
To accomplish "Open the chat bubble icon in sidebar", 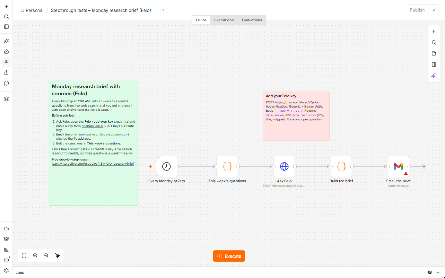I will (6, 83).
